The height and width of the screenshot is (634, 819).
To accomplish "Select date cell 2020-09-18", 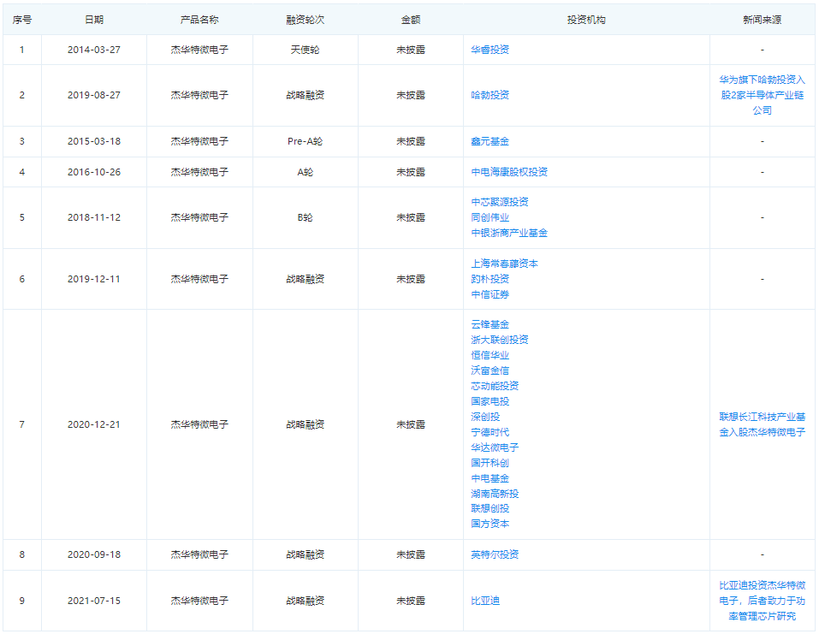I will coord(94,554).
